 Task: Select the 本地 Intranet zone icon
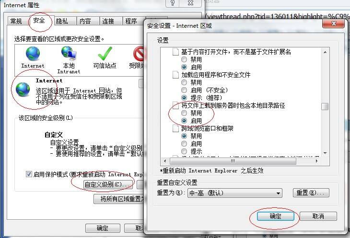pyautogui.click(x=69, y=54)
